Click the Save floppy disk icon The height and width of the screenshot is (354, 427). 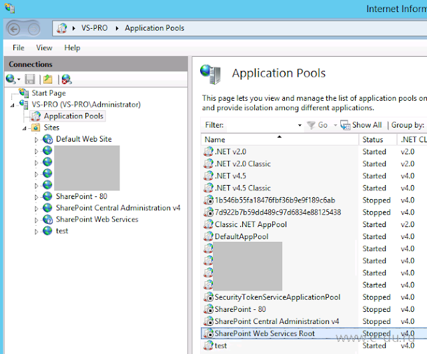[x=30, y=79]
